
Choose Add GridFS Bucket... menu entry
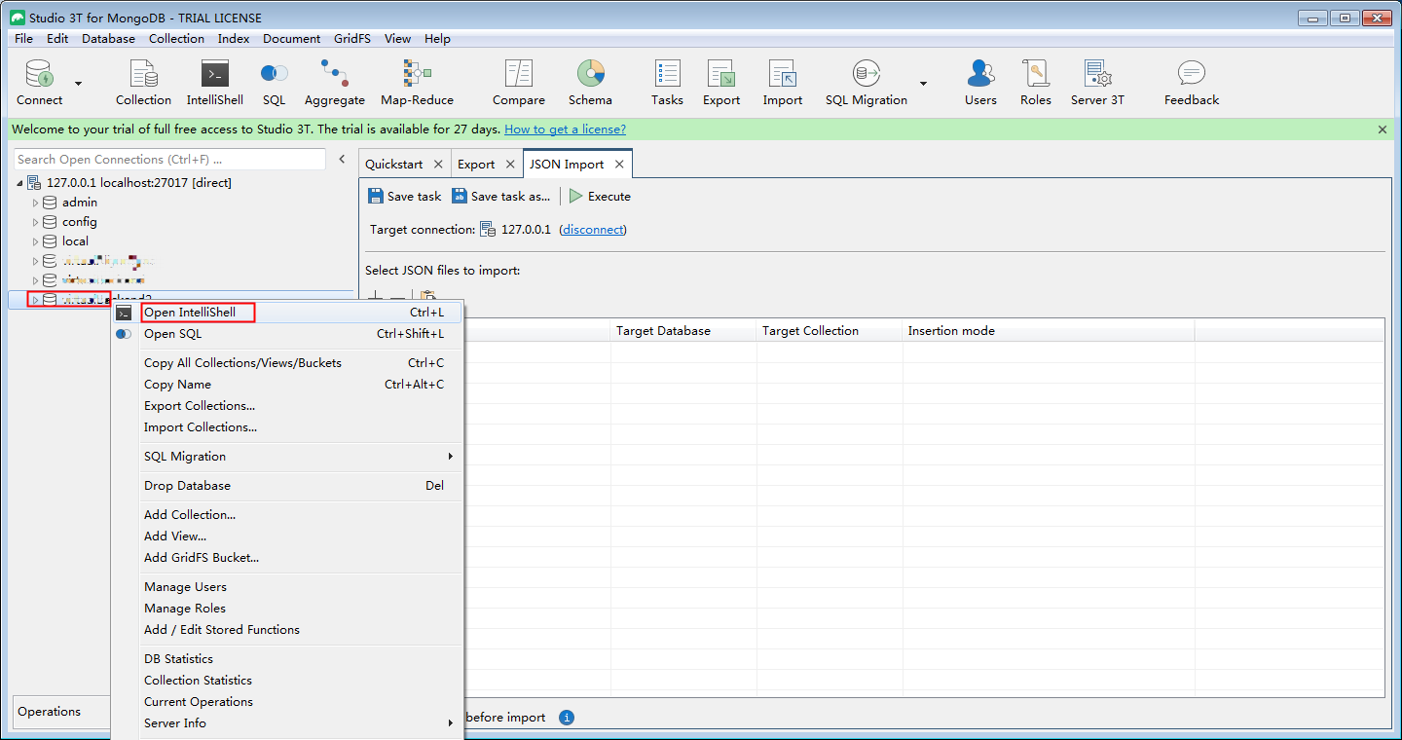tap(287, 558)
